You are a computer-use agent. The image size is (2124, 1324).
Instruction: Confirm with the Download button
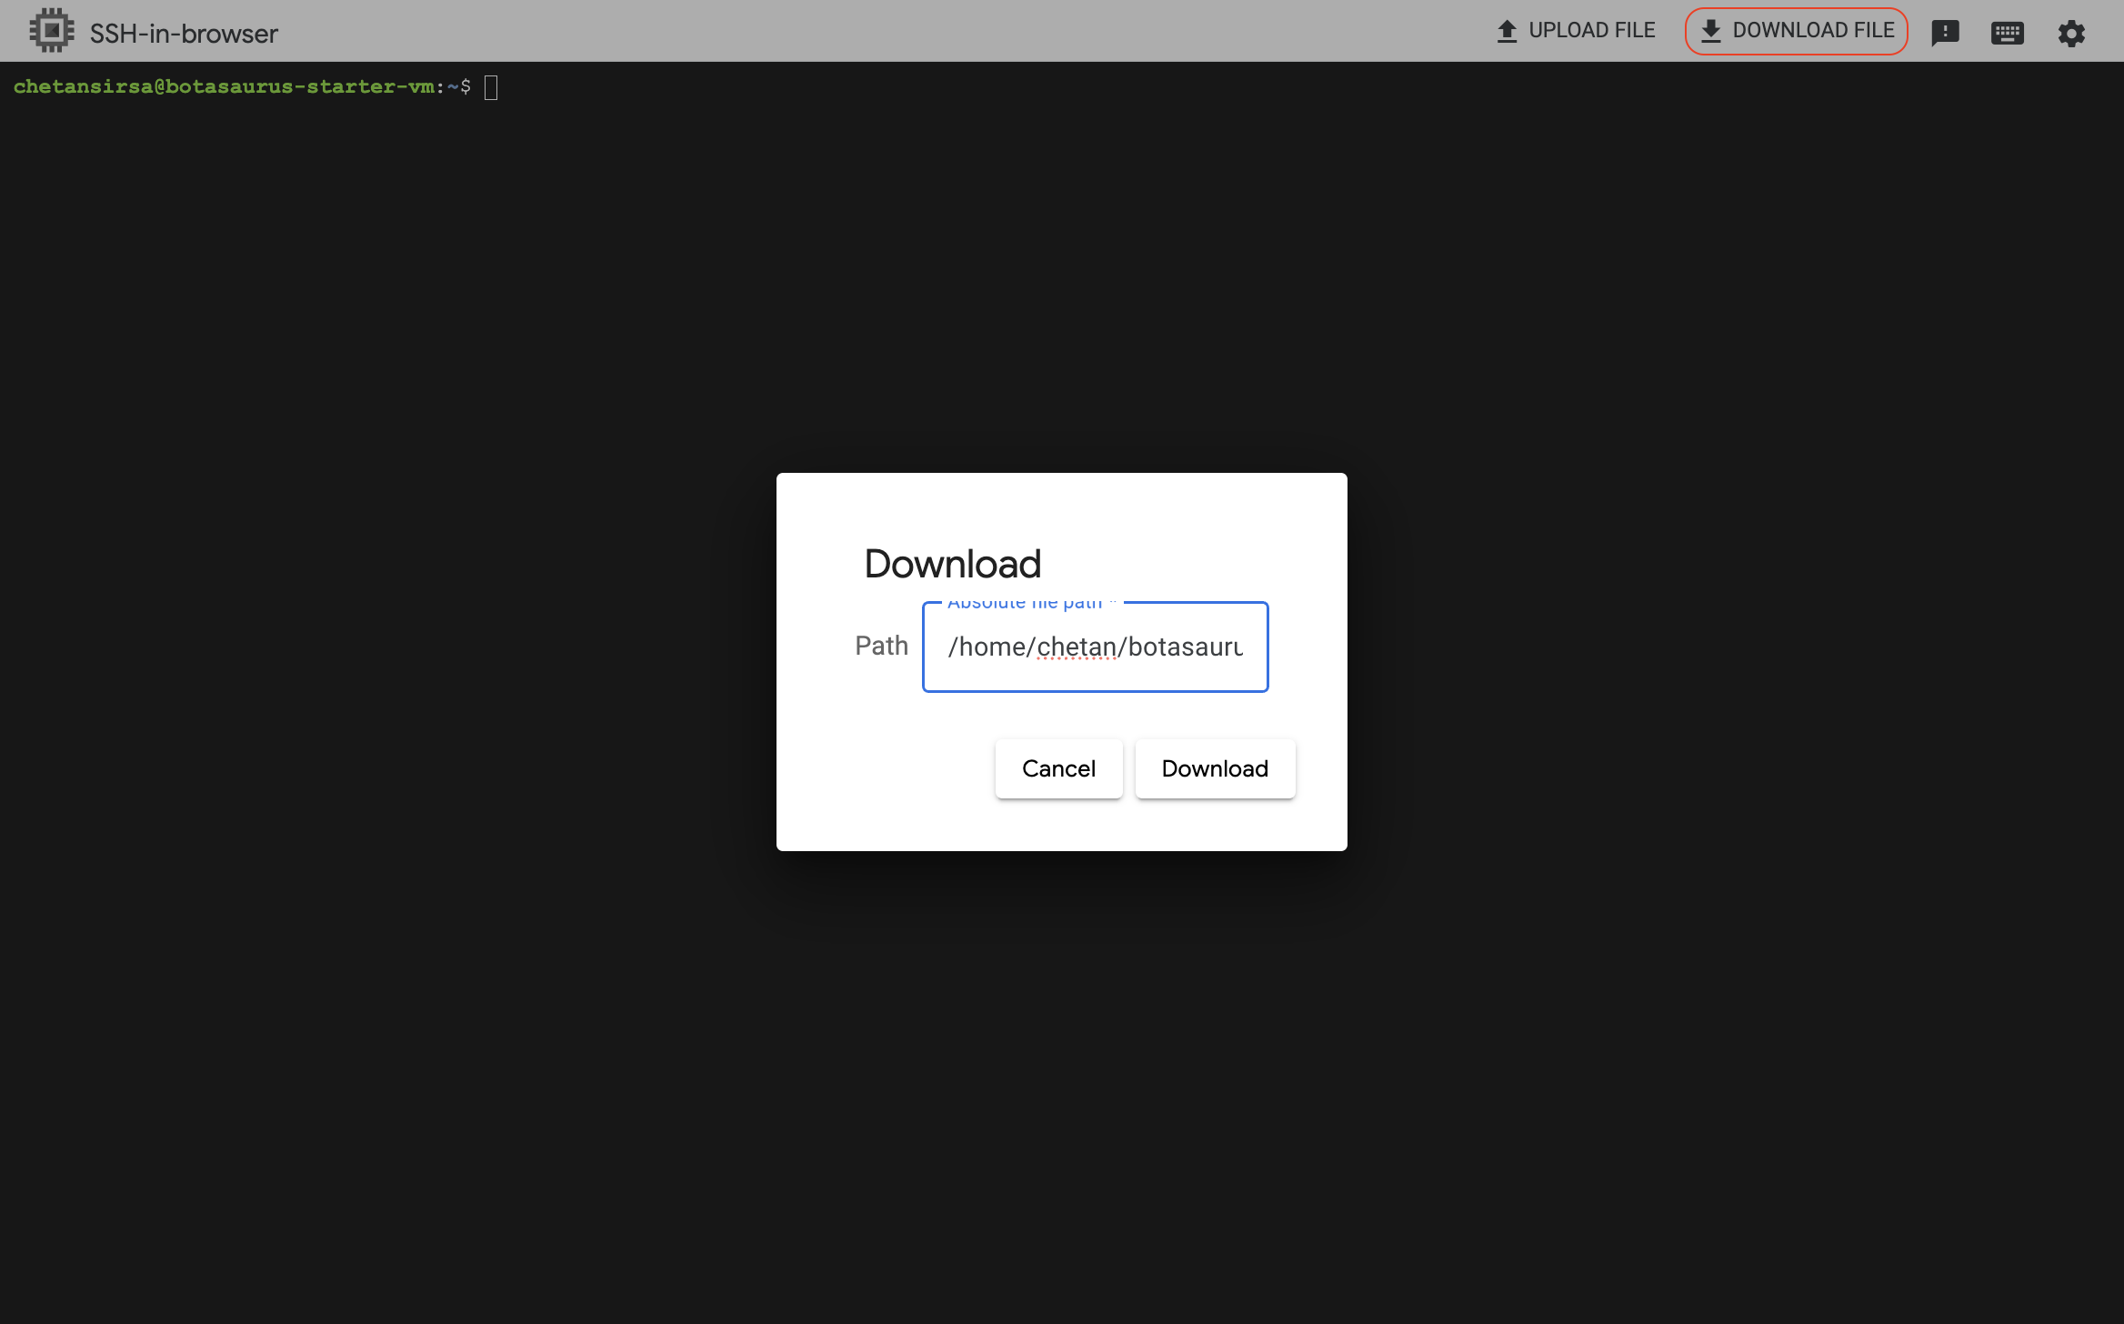pyautogui.click(x=1215, y=768)
